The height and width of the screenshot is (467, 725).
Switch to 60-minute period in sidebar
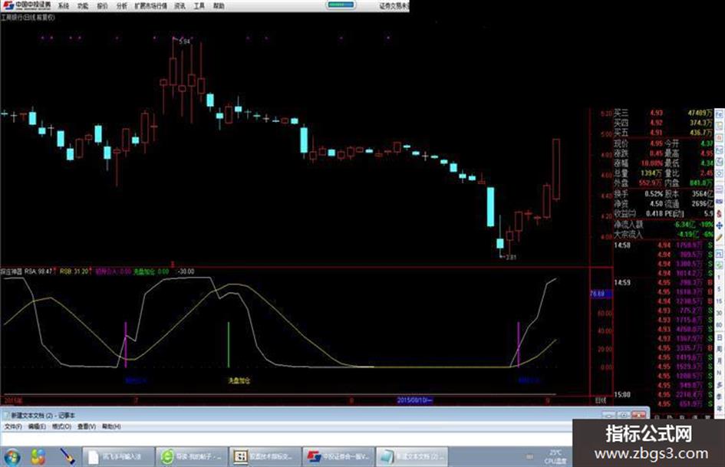tap(720, 325)
